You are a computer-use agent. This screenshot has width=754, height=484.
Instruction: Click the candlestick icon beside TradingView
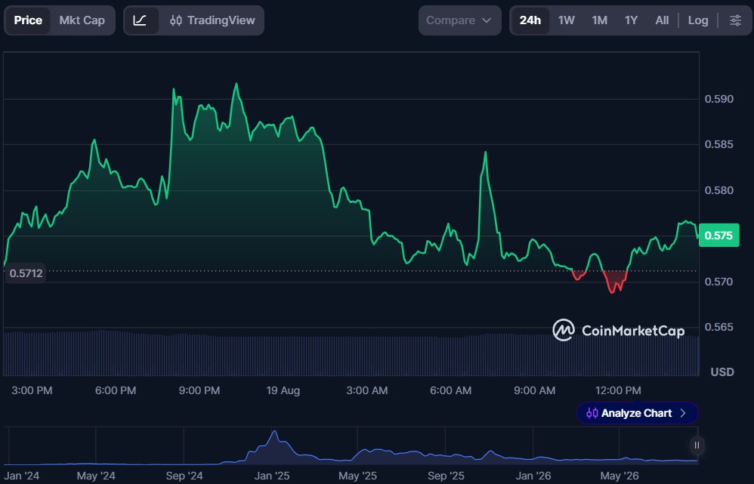176,20
